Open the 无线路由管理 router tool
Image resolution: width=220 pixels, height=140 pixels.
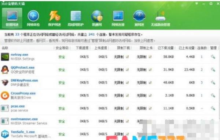160,18
